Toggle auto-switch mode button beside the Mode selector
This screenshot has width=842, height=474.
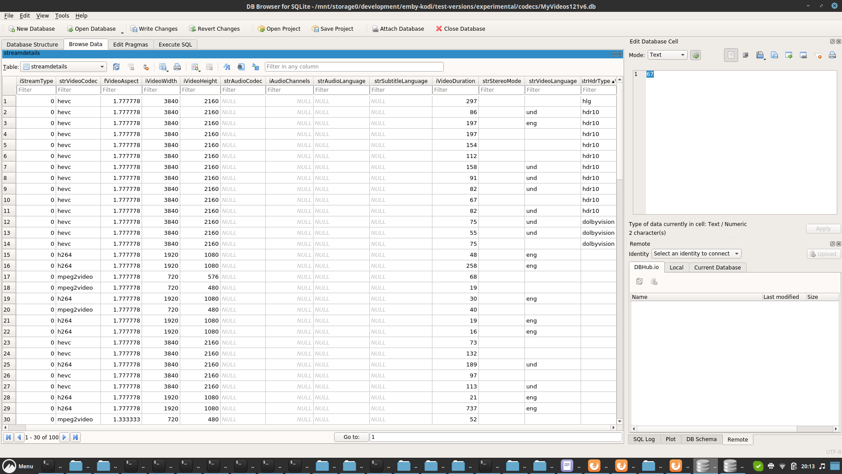pyautogui.click(x=696, y=55)
